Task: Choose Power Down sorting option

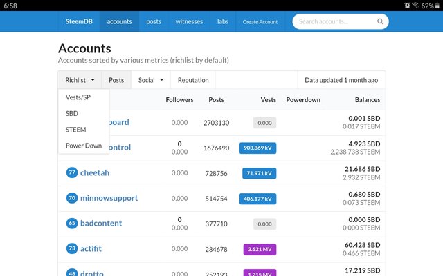Action: click(x=84, y=146)
